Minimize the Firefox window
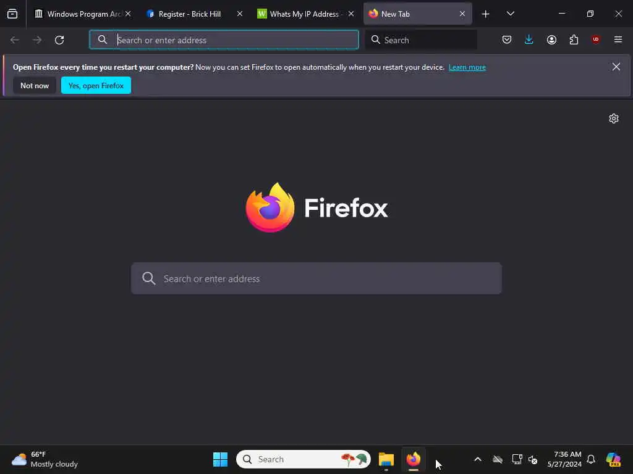 [x=562, y=14]
